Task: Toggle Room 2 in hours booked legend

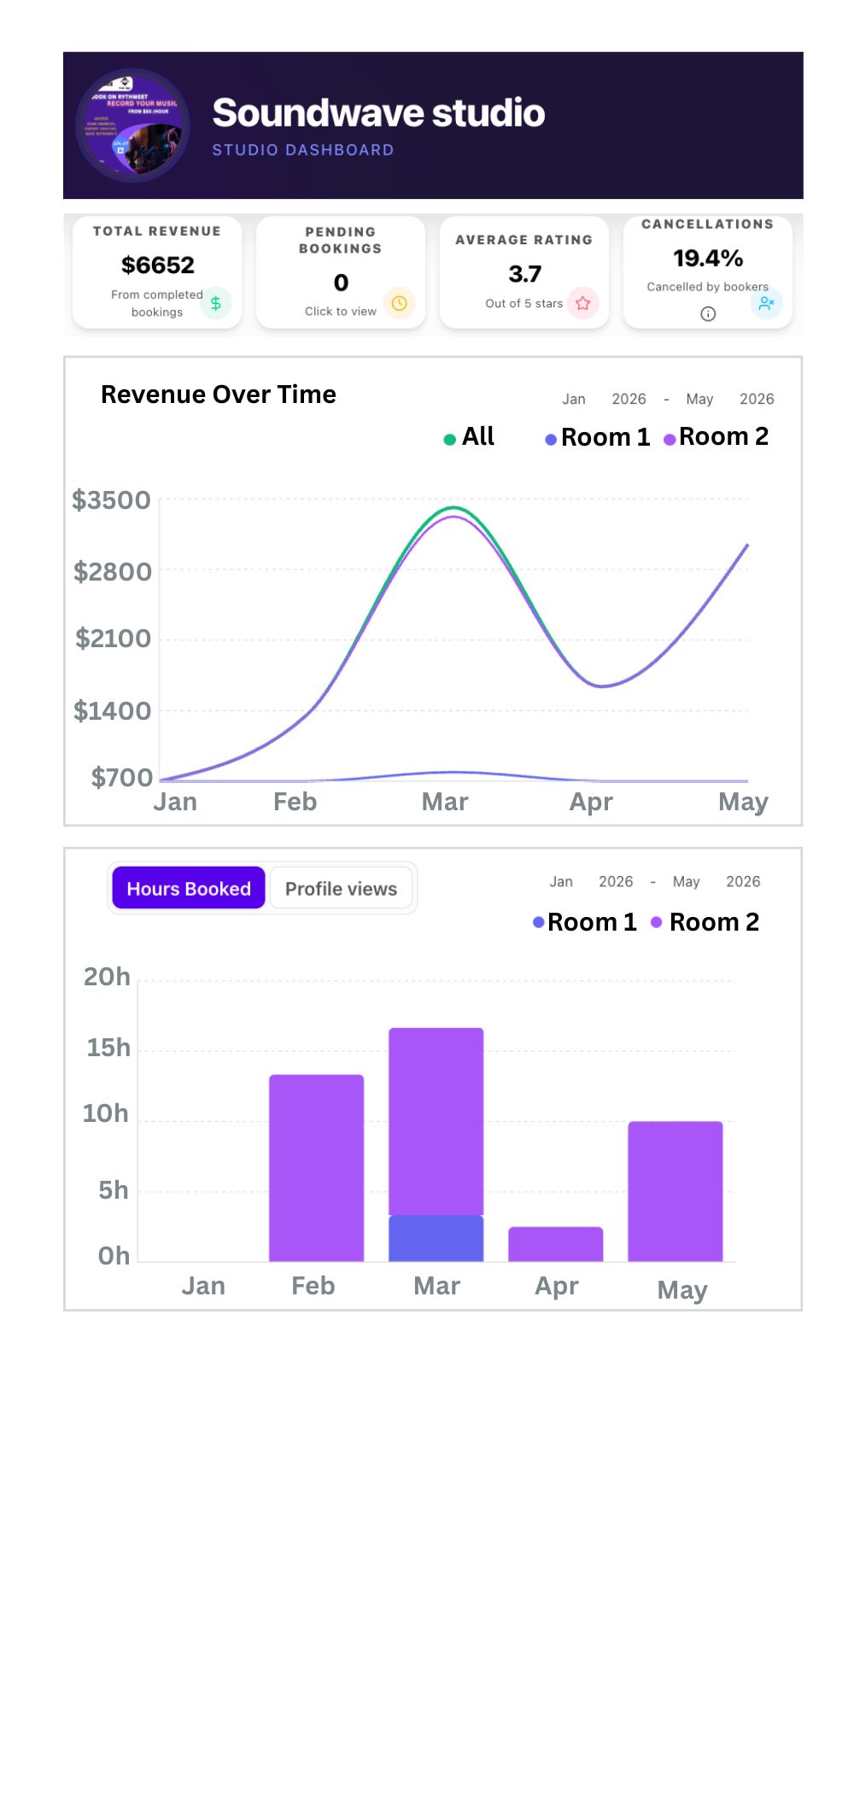Action: click(705, 922)
